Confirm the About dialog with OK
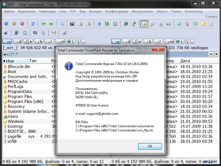This screenshot has height=166, width=221. [150, 146]
